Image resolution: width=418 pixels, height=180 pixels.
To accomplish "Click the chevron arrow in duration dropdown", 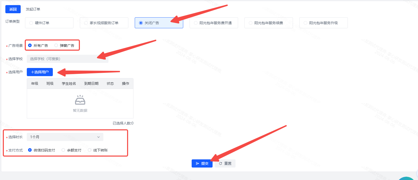I will (x=99, y=137).
